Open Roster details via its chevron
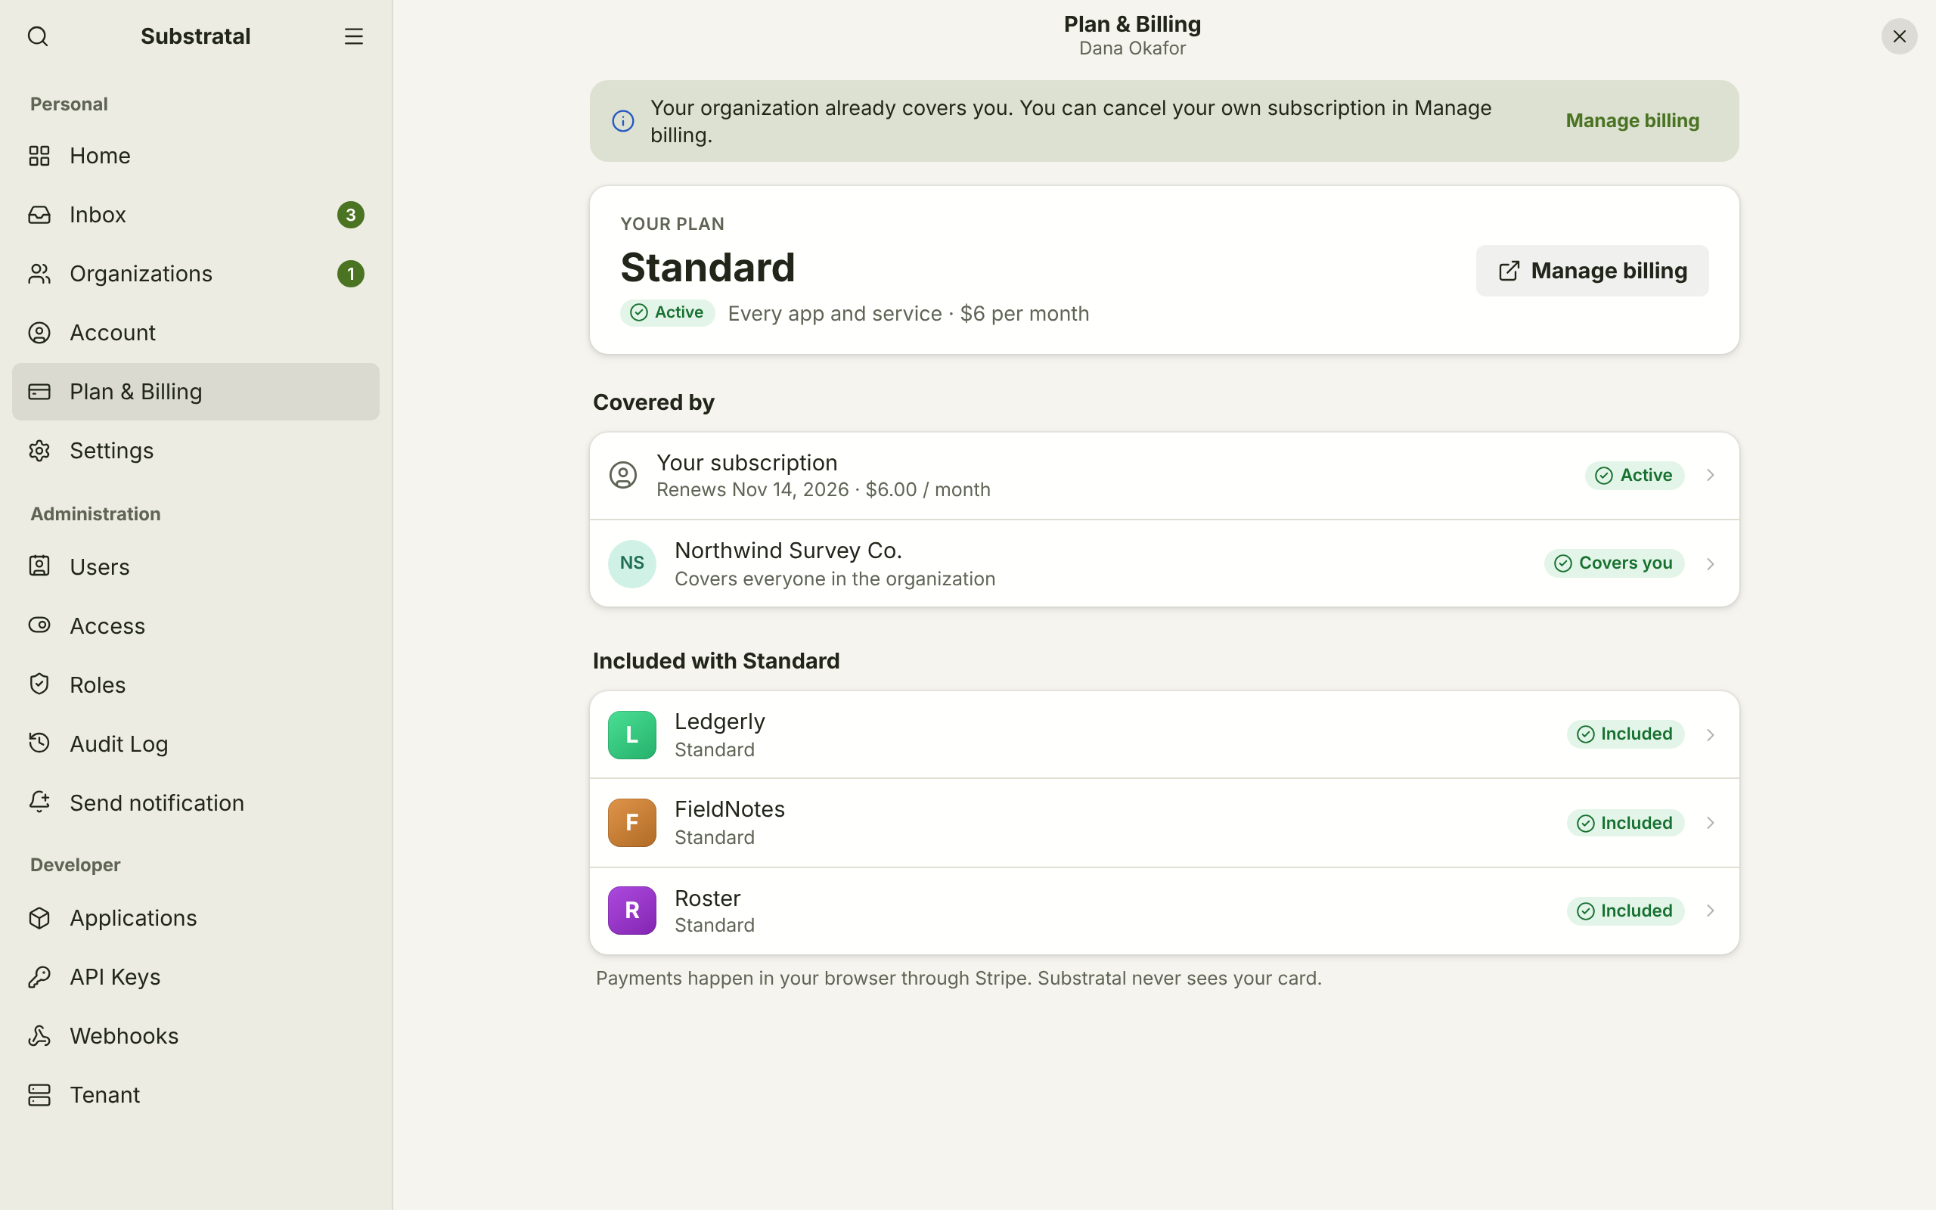The image size is (1936, 1210). point(1711,911)
